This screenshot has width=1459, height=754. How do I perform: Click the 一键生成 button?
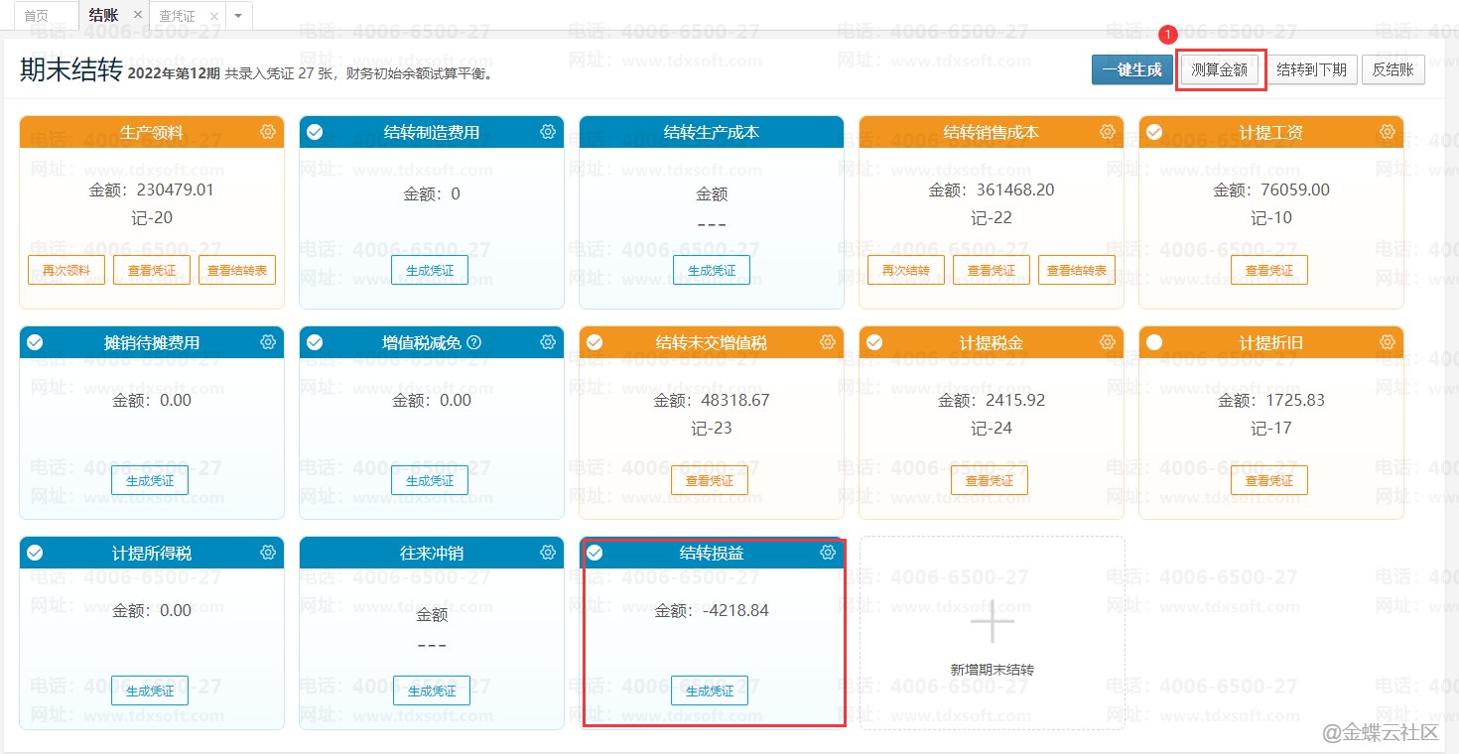[x=1131, y=70]
